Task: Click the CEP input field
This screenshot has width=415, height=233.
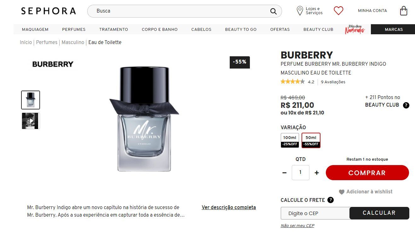Action: coord(315,213)
